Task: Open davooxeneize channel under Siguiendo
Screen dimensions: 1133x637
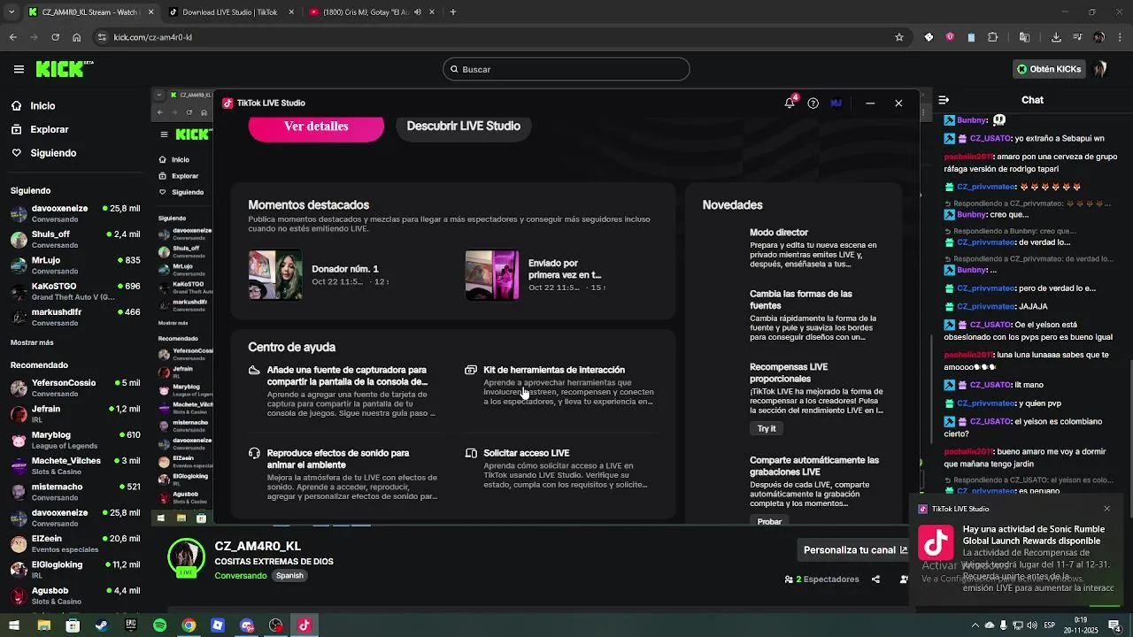Action: [x=75, y=213]
